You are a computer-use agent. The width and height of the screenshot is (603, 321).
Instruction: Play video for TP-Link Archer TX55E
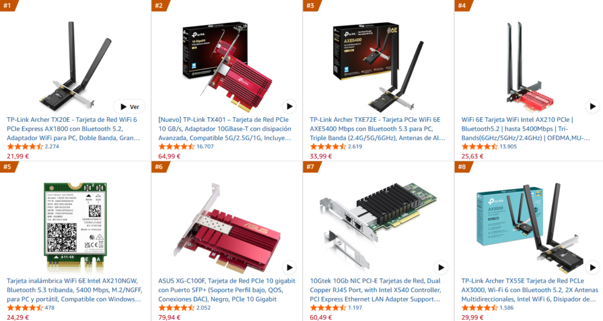(x=592, y=267)
